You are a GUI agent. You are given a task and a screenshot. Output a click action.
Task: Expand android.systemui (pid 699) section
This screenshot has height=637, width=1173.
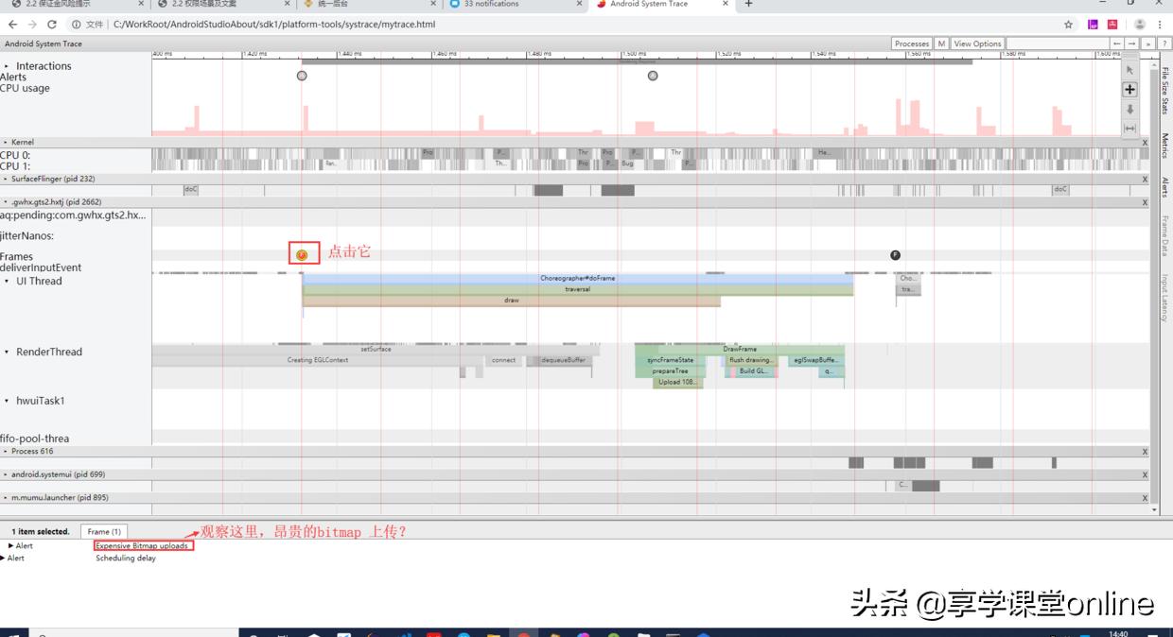6,474
